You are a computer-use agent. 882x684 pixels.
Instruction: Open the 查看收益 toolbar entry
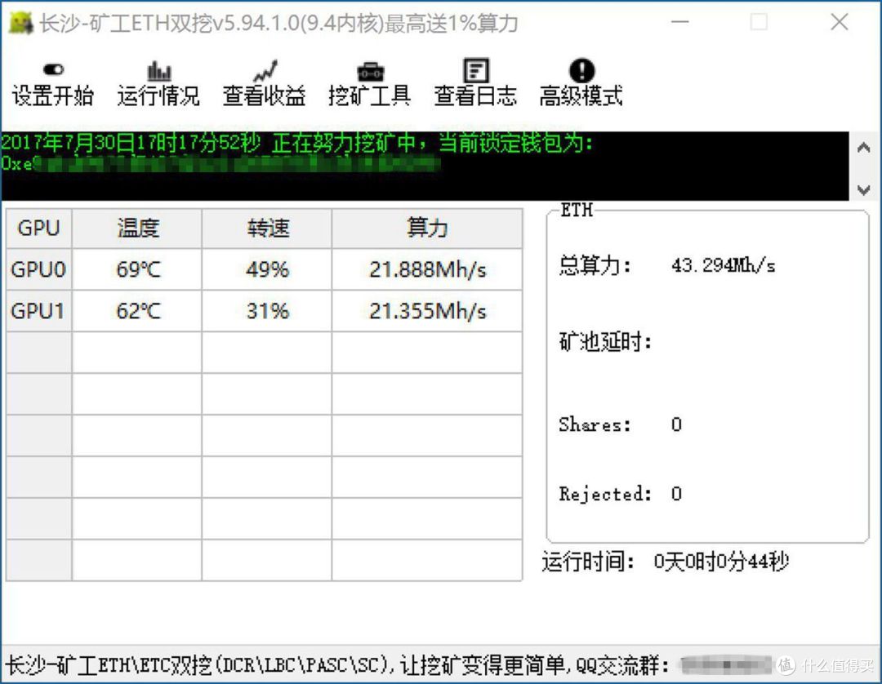pos(263,96)
